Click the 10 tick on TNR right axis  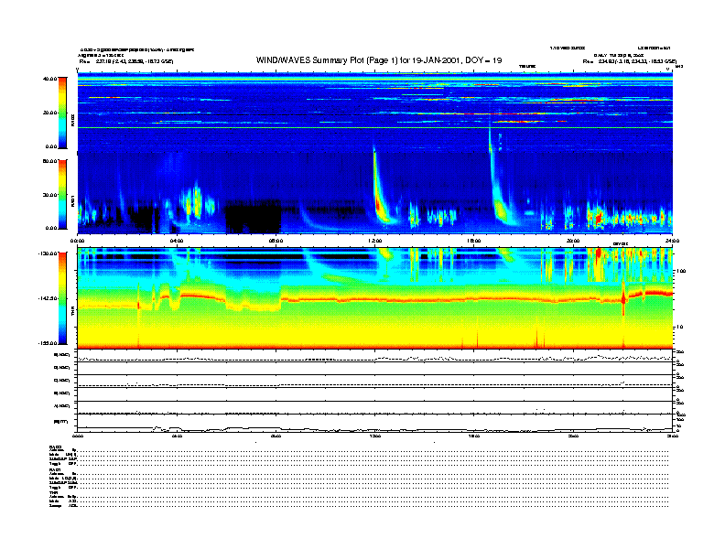(x=679, y=328)
